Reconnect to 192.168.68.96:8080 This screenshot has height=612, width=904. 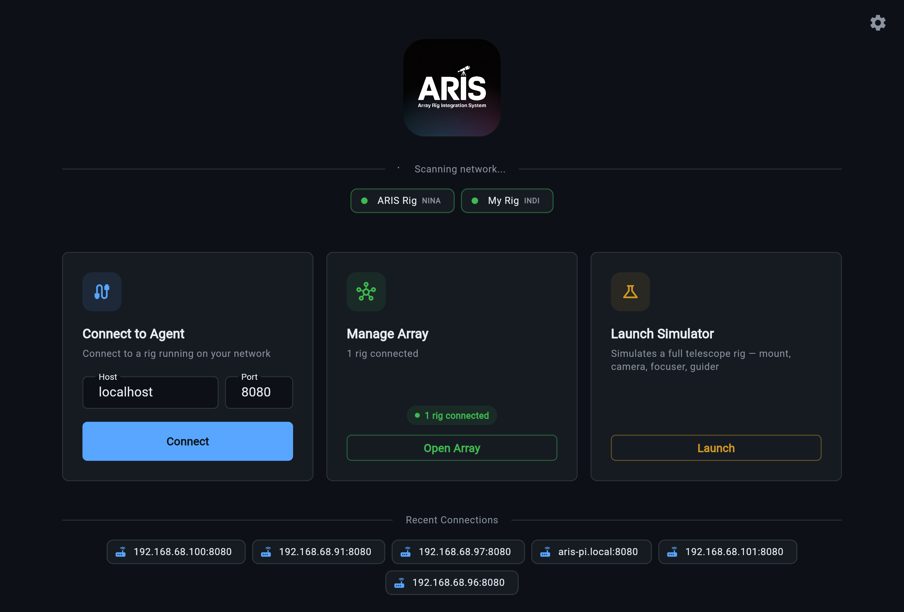coord(452,582)
